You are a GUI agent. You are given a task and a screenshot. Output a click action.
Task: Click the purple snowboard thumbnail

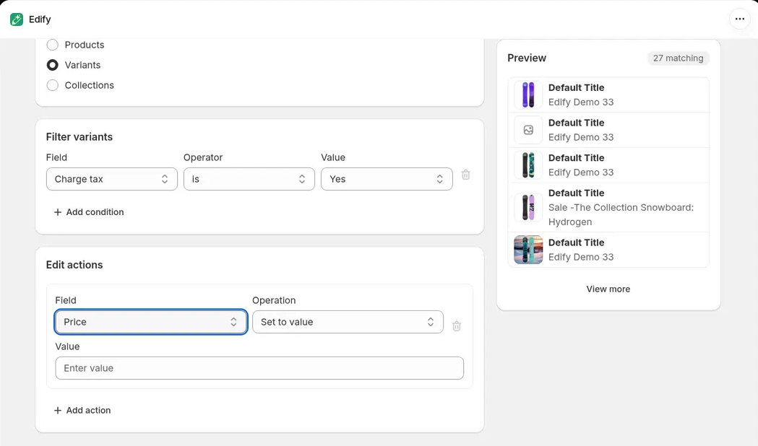pyautogui.click(x=528, y=95)
